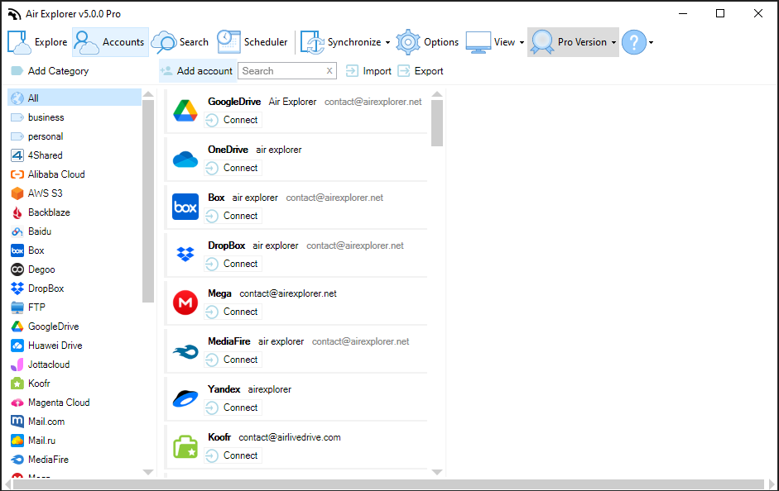This screenshot has height=491, width=779.
Task: Click the blue Help question mark icon
Action: click(634, 42)
